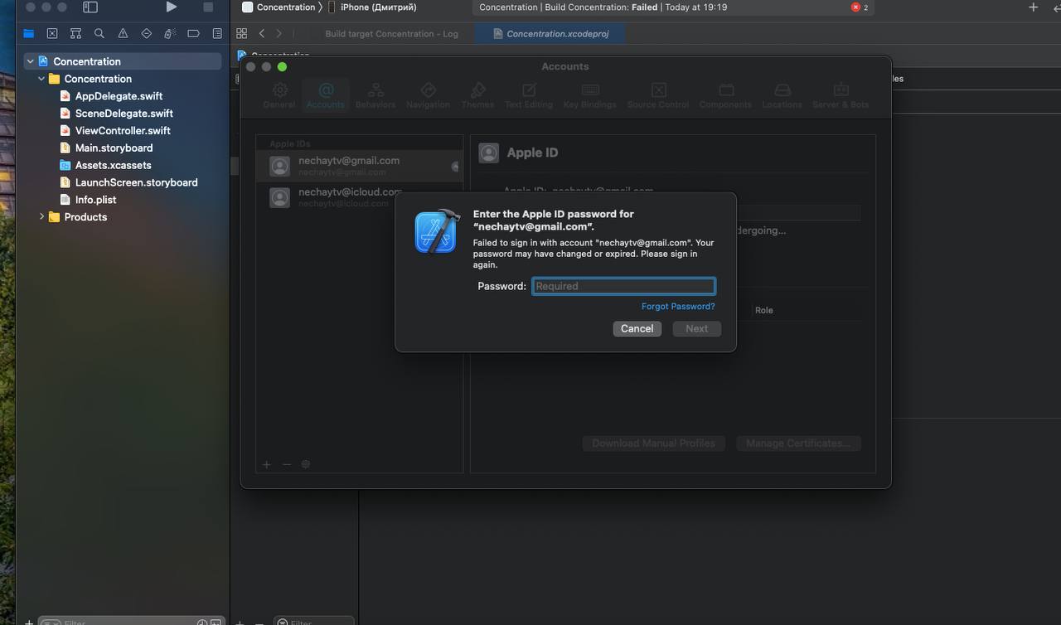Select the Products folder row
This screenshot has height=625, width=1061.
[85, 217]
